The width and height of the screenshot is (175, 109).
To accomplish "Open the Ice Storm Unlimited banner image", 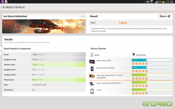I will pyautogui.click(x=44, y=26).
